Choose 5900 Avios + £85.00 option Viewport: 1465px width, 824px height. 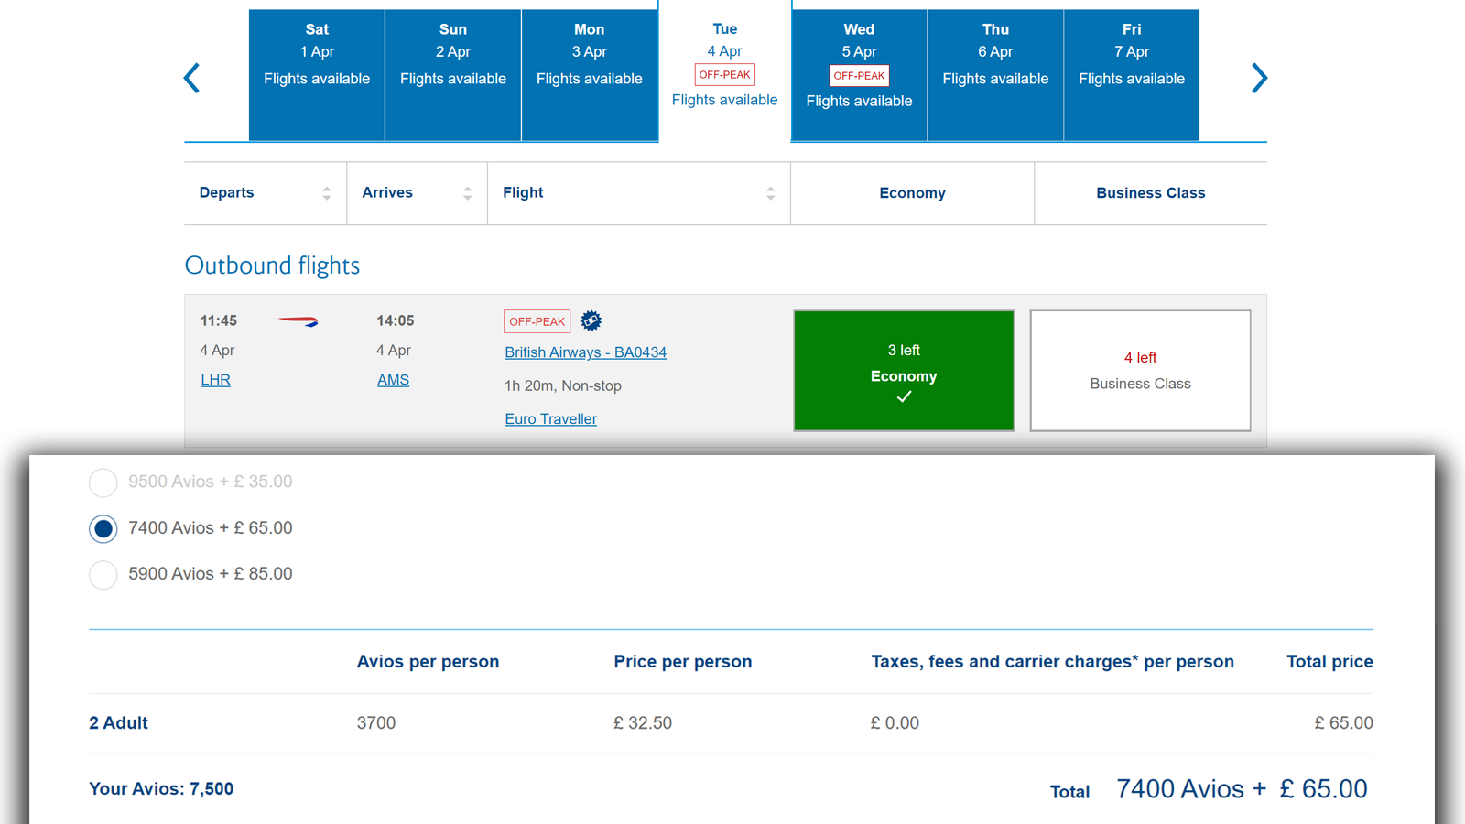click(x=103, y=574)
